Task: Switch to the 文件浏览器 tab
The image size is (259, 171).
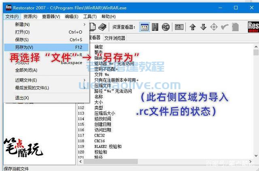Action: [115, 38]
